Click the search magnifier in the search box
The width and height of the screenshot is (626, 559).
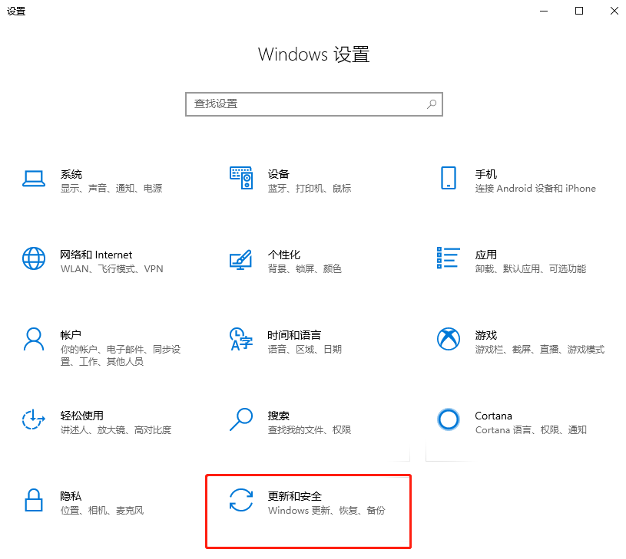pos(431,104)
